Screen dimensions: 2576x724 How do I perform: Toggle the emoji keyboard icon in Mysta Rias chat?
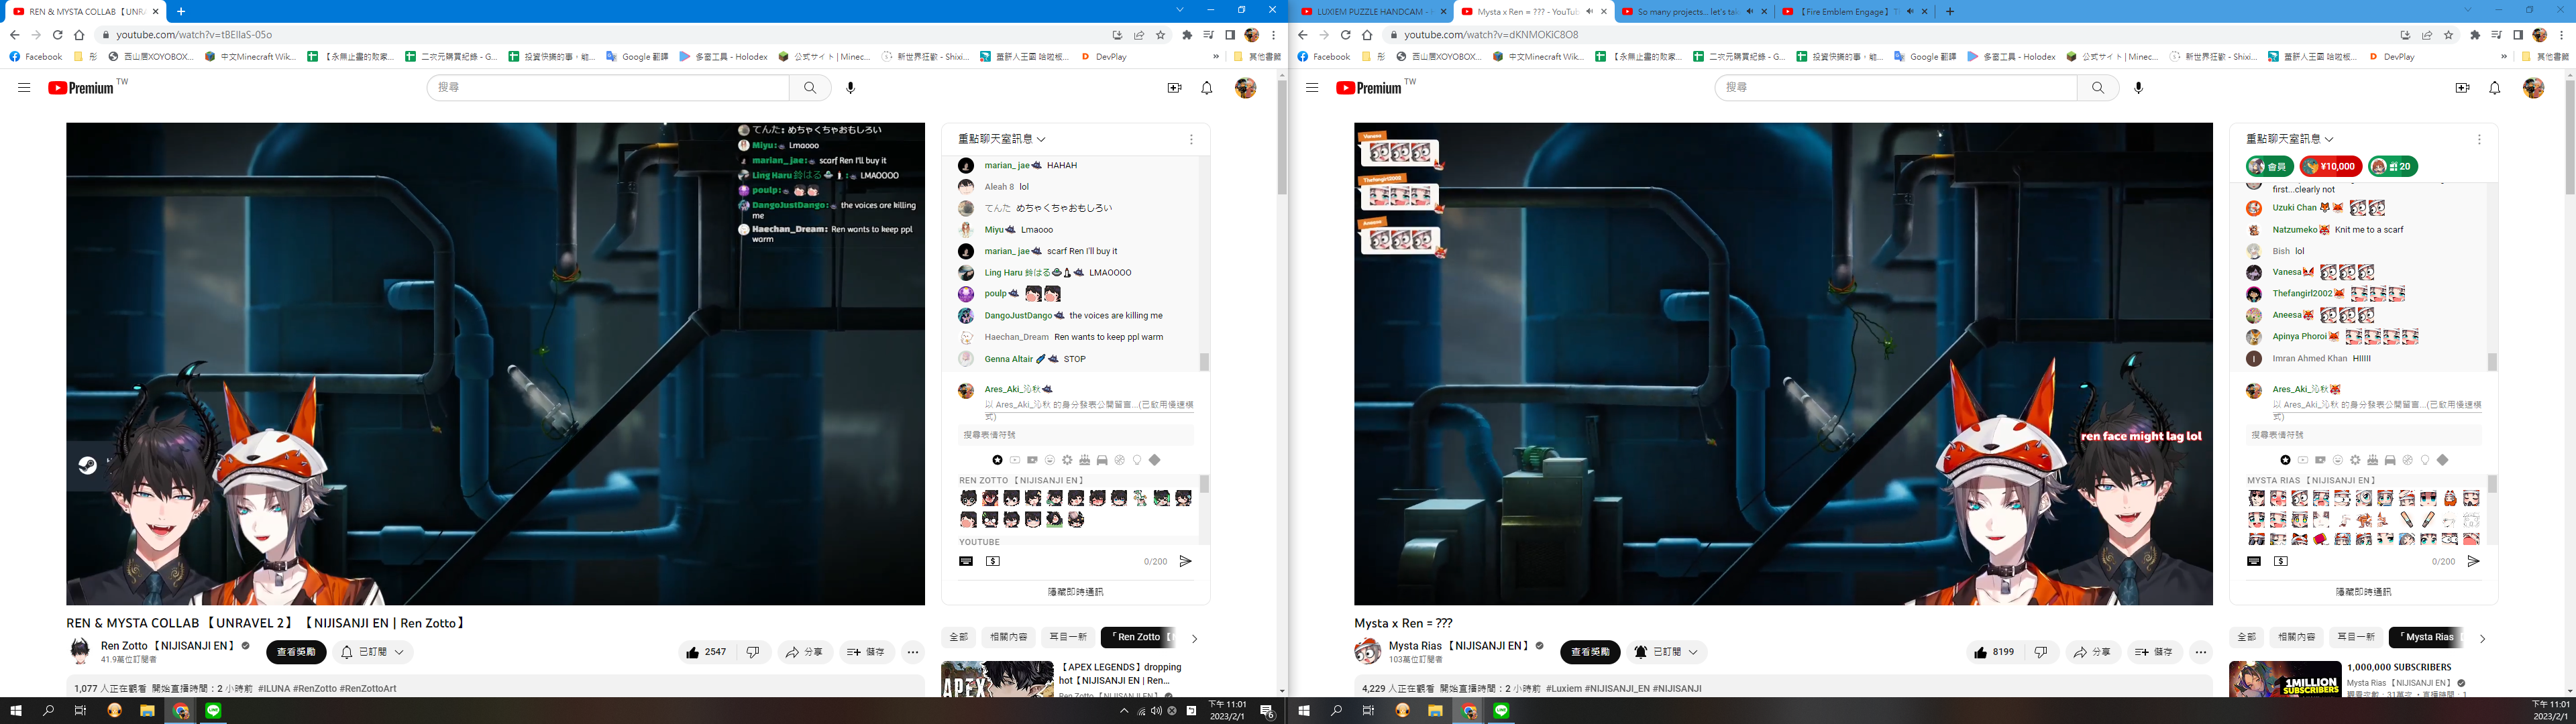click(2254, 561)
